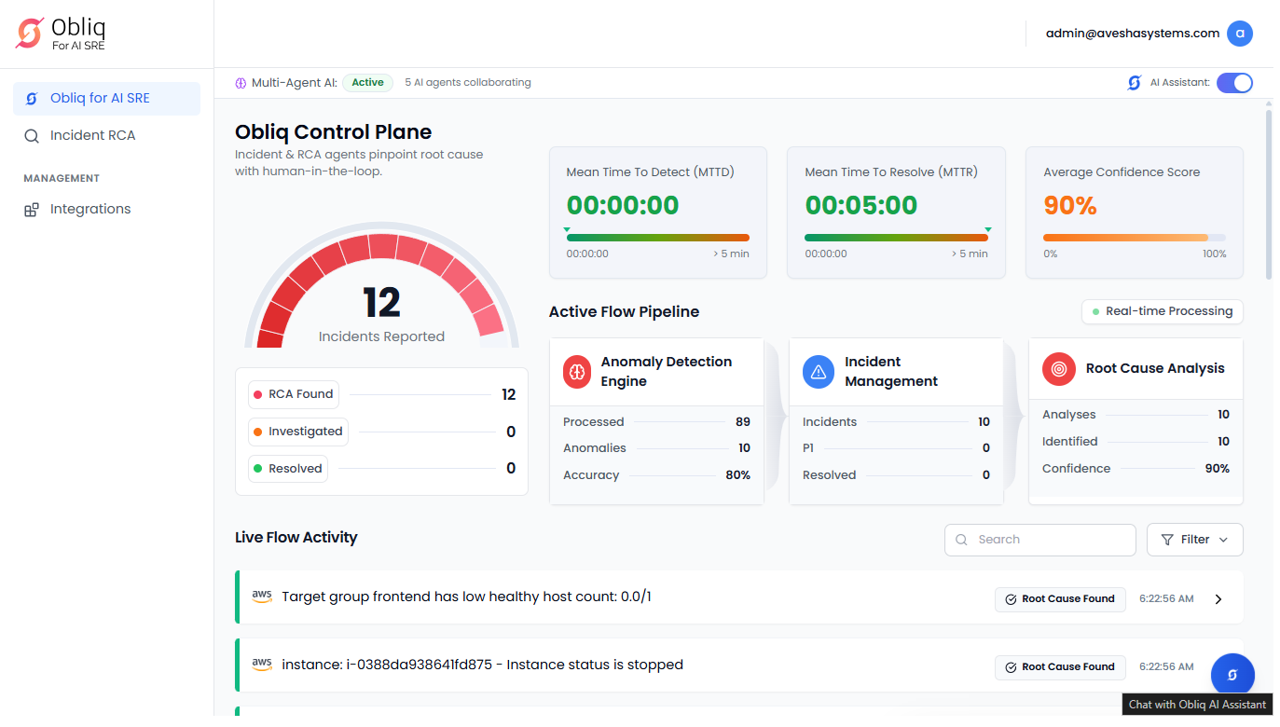
Task: Click the Average Confidence Score progress bar
Action: [x=1134, y=238]
